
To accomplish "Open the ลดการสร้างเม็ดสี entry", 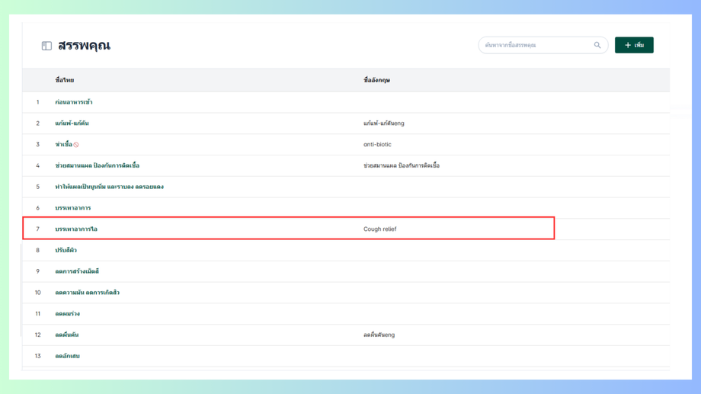I will (x=77, y=271).
